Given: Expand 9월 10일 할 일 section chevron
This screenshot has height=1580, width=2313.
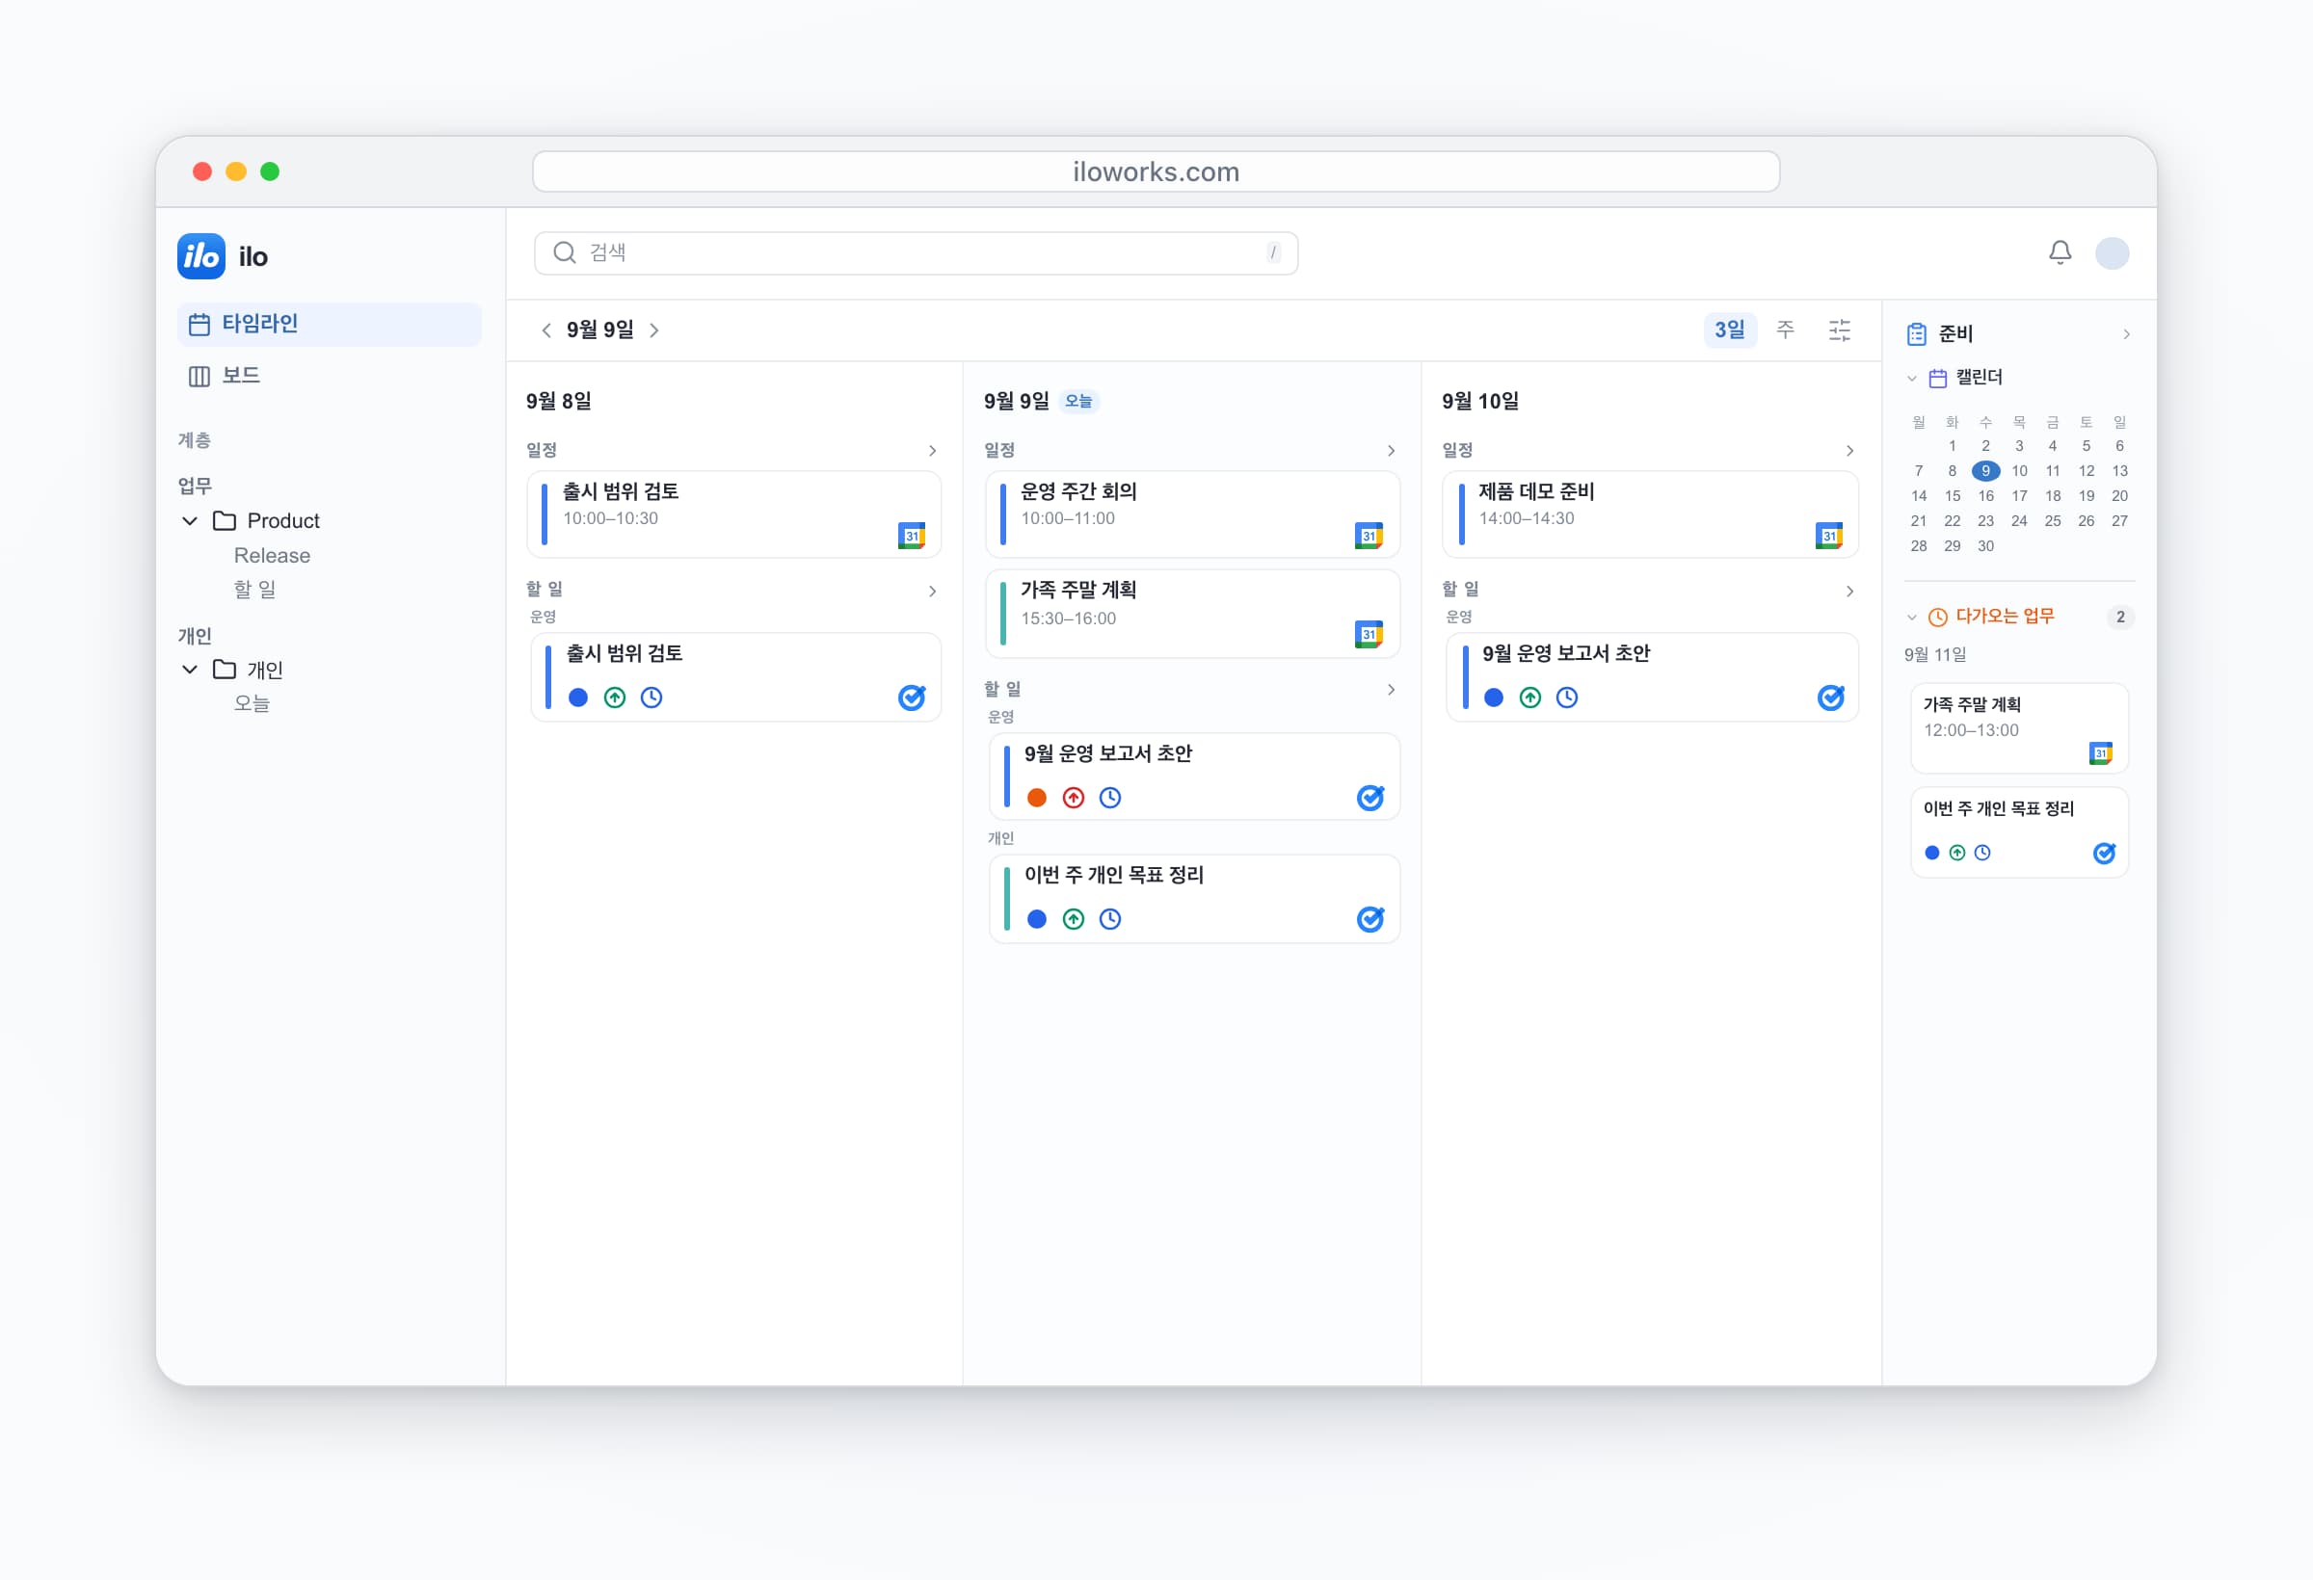Looking at the screenshot, I should click(1850, 591).
